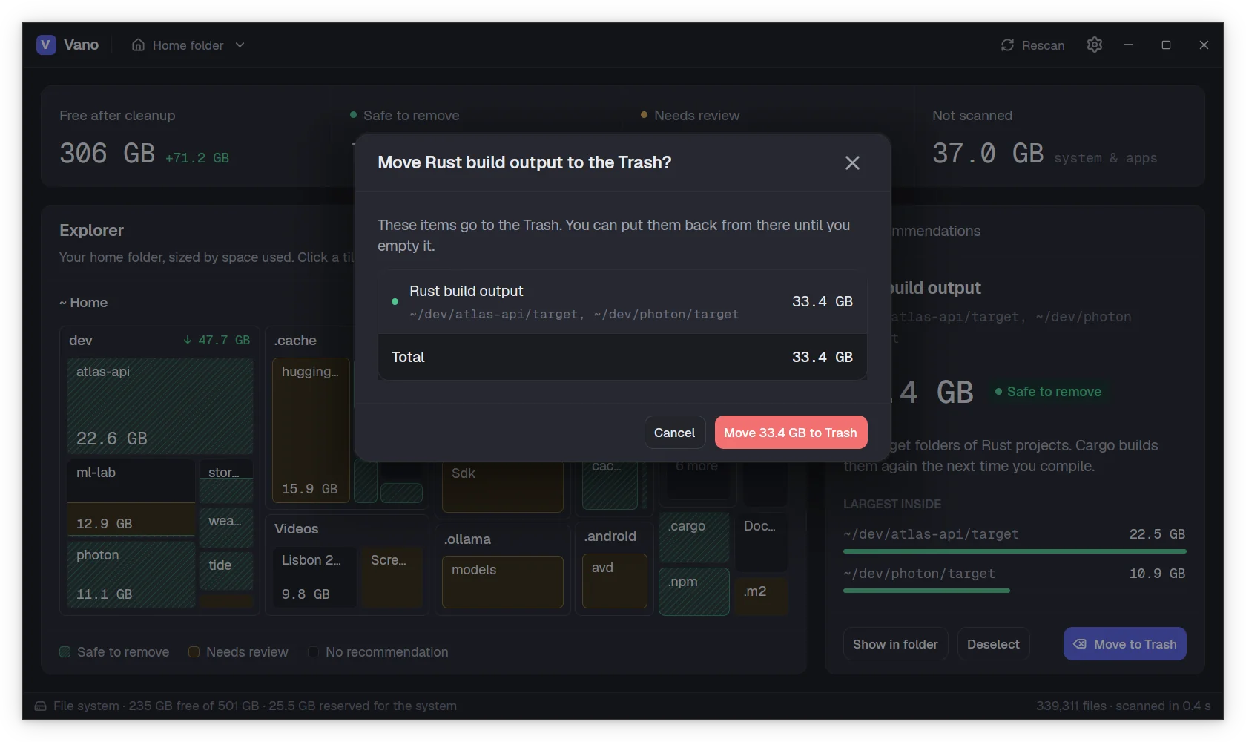Viewport: 1246px width, 742px height.
Task: Toggle the No recommendation legend checkbox
Action: pos(313,652)
